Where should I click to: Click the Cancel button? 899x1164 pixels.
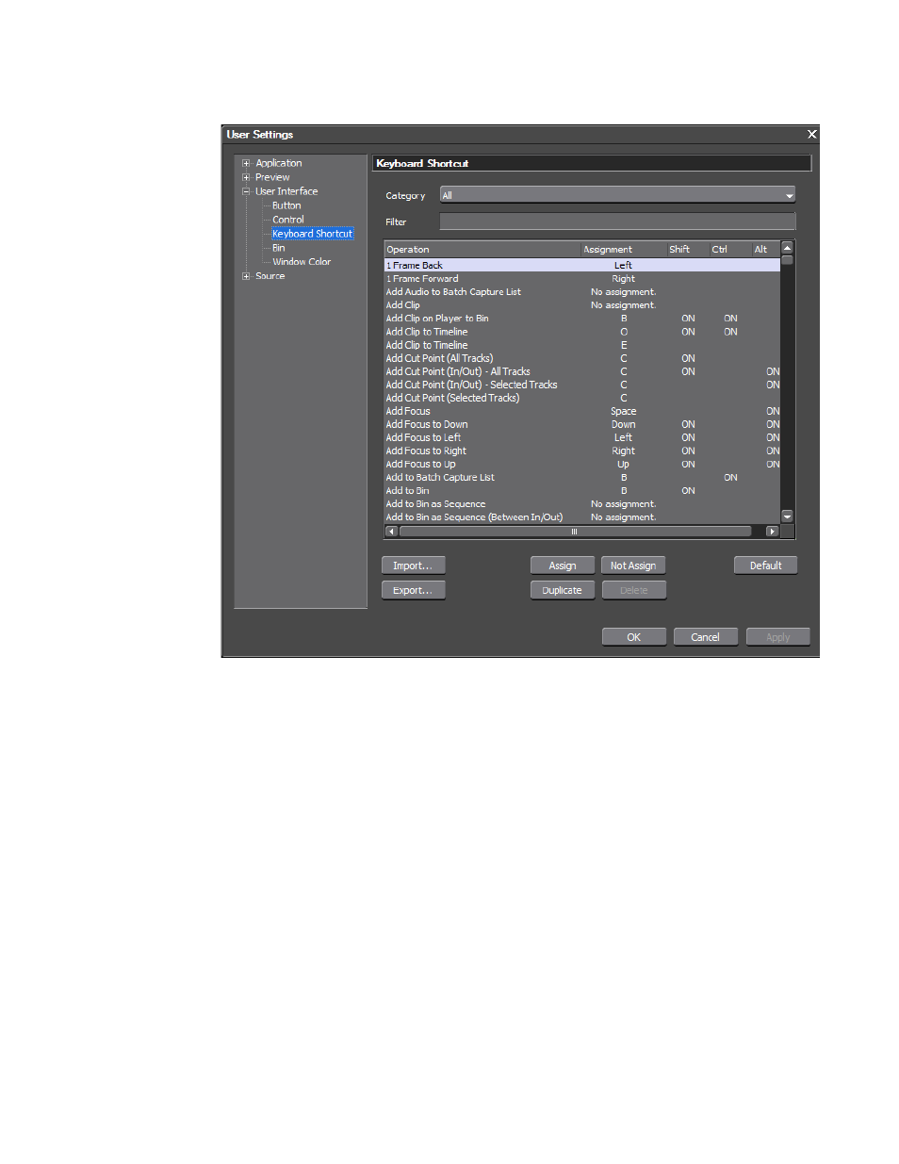tap(705, 637)
